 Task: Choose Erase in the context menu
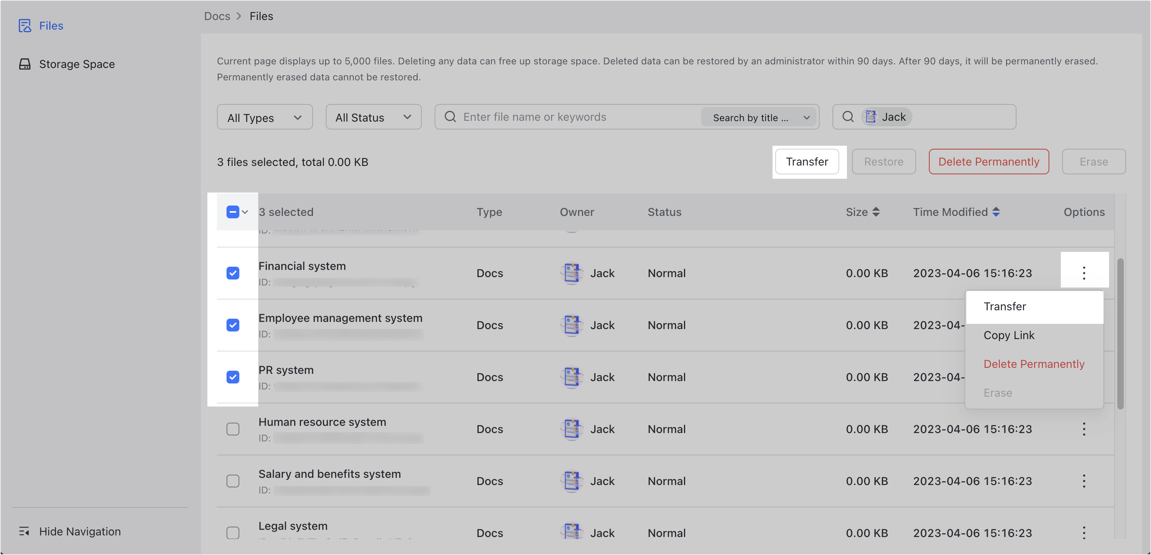pos(1035,393)
